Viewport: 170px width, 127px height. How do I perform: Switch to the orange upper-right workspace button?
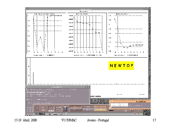click(x=100, y=107)
